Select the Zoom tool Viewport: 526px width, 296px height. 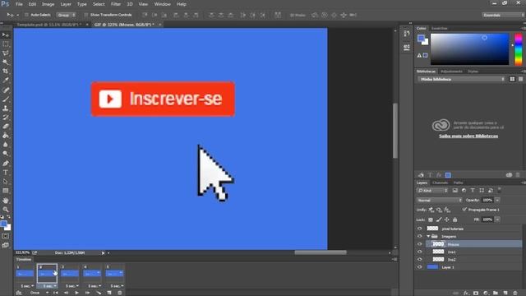(x=6, y=210)
